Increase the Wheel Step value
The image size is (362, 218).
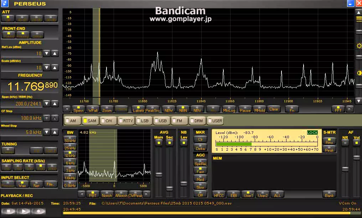click(55, 132)
